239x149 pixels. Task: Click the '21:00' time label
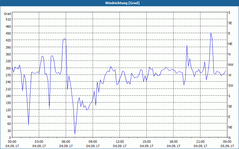[200, 142]
